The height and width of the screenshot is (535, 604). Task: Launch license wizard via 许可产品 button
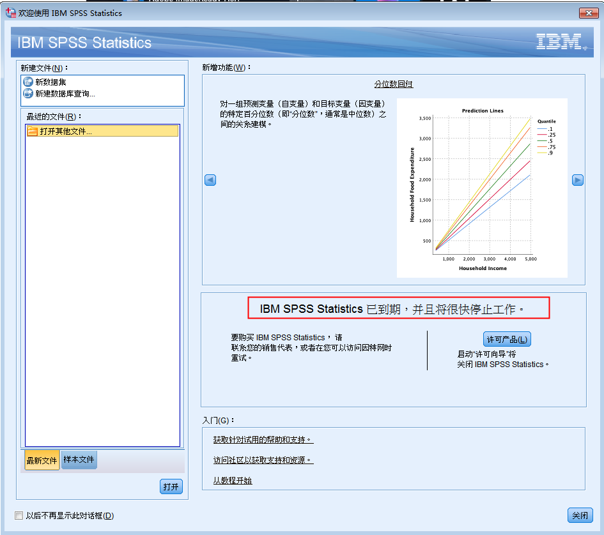pos(507,338)
